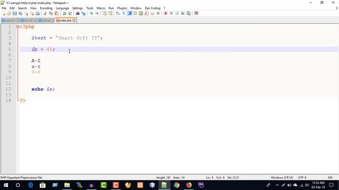
Task: Click the 'INS' insert mode indicator
Action: point(330,178)
